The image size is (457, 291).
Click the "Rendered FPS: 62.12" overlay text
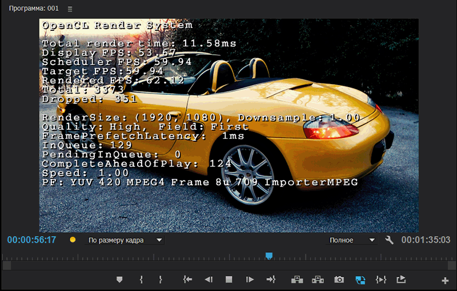113,80
